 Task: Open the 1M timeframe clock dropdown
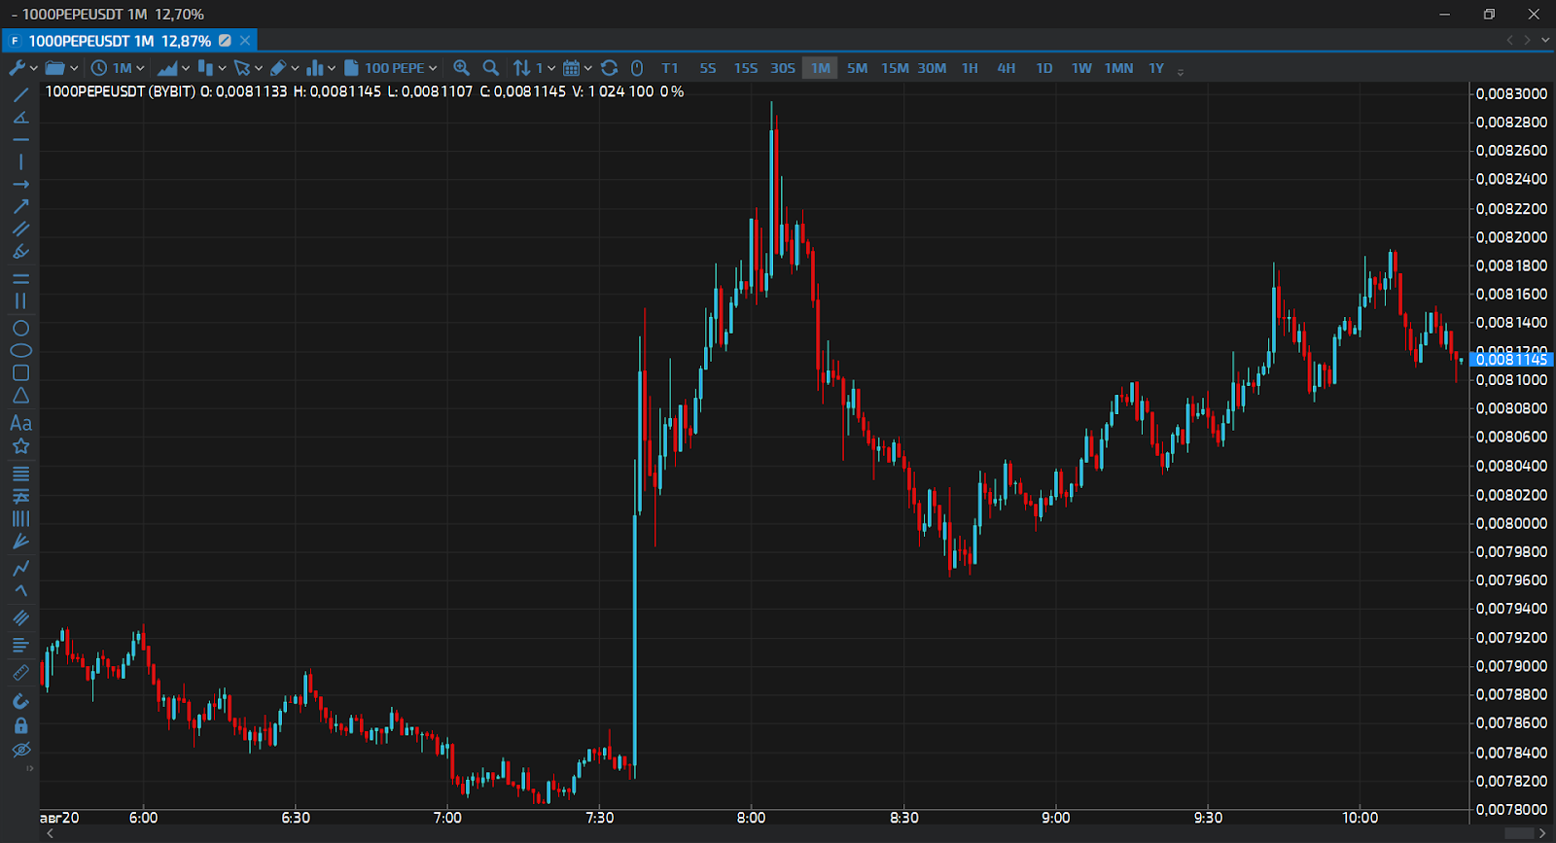[x=118, y=68]
